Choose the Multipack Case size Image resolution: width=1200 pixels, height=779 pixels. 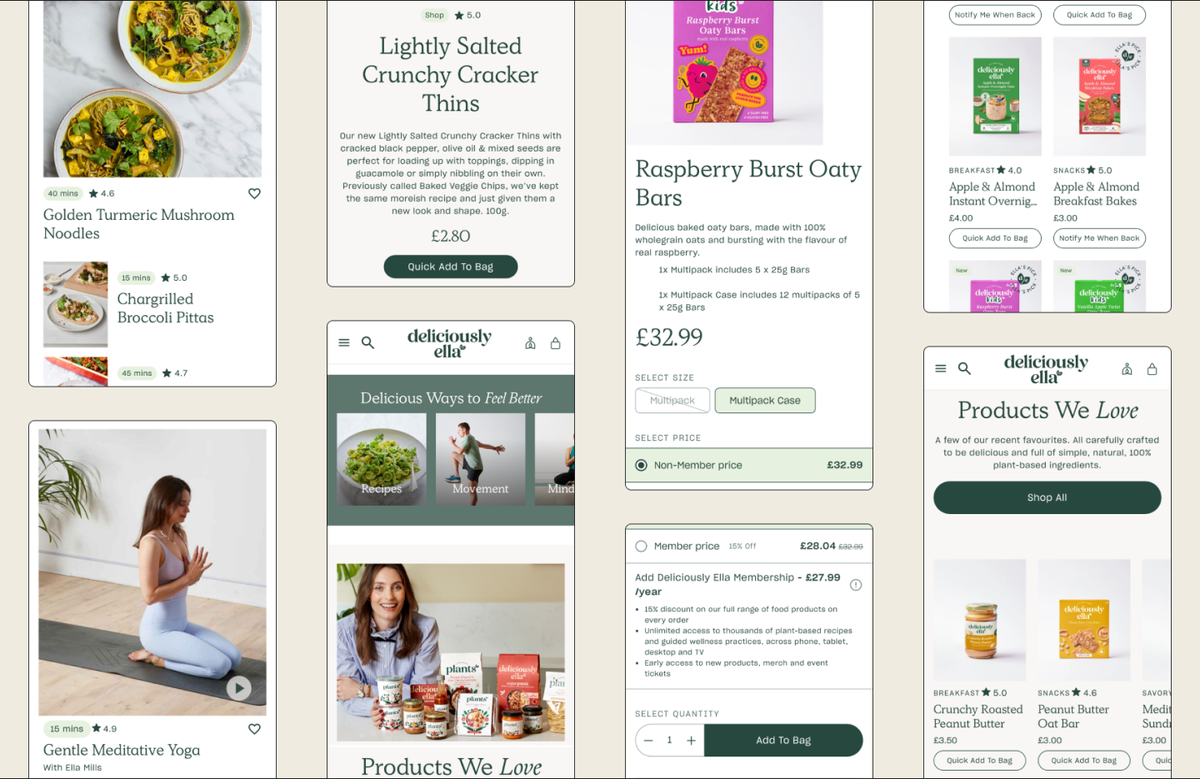coord(765,401)
